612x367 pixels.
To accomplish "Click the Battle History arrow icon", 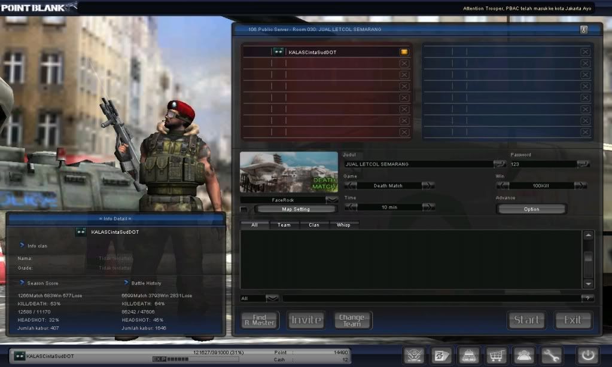I will click(126, 282).
